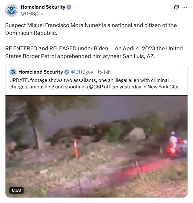Image resolution: width=193 pixels, height=203 pixels.
Task: Click quoted tweet's DHS avatar
Action: click(x=13, y=72)
